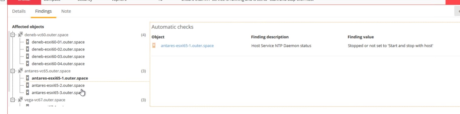Click host icon beside deneb-esxi60-04.outer.space
This screenshot has height=114, width=460.
[x=27, y=64]
